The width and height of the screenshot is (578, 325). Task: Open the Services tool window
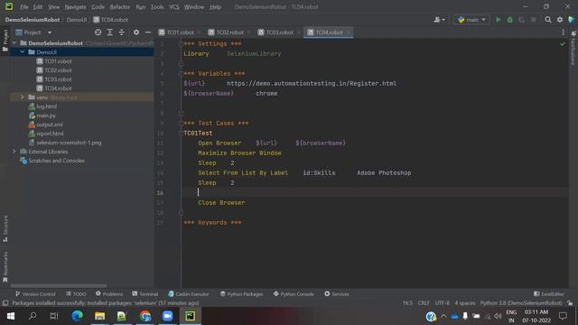click(x=337, y=294)
